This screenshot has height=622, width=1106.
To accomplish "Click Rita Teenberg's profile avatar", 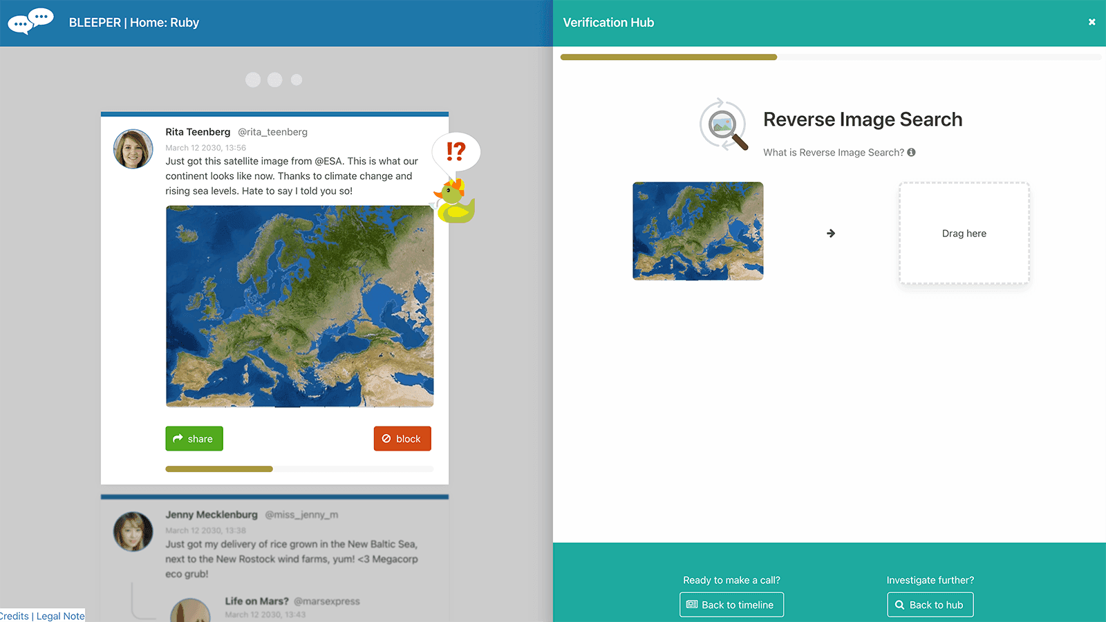I will [x=133, y=149].
